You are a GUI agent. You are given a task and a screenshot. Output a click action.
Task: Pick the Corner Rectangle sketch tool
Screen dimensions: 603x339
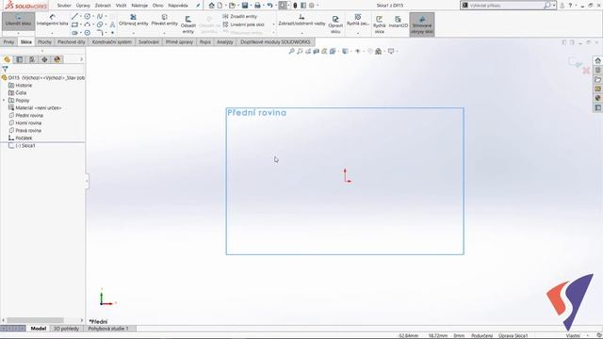(x=75, y=24)
